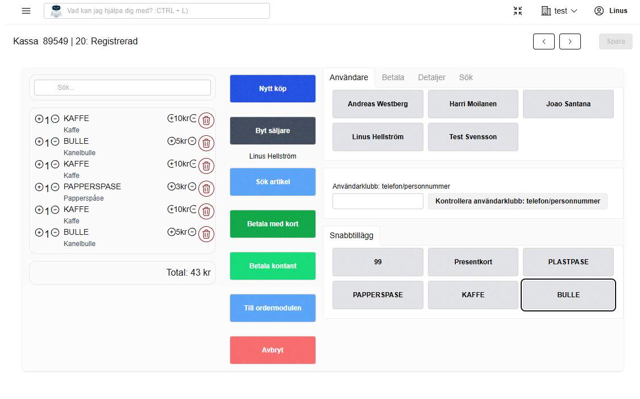Click the robot assistant icon
This screenshot has width=640, height=399.
[56, 11]
